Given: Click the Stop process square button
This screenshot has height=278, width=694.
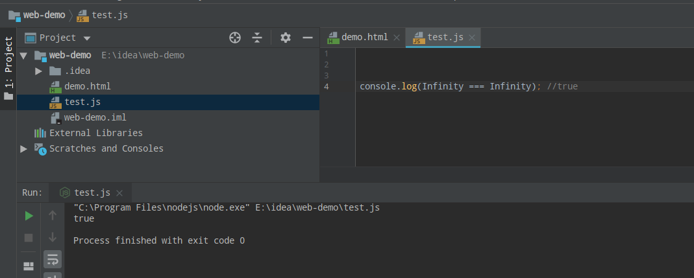Looking at the screenshot, I should pyautogui.click(x=29, y=238).
